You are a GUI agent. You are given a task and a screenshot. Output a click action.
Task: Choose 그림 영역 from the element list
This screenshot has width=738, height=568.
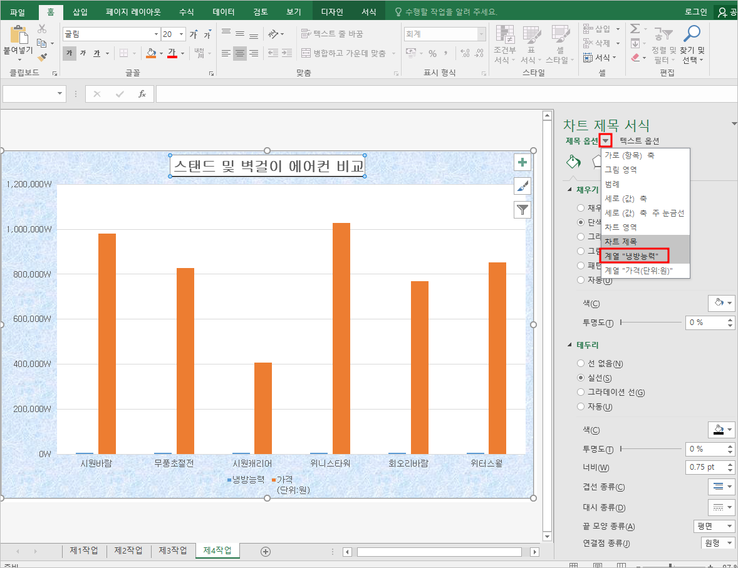click(x=645, y=170)
